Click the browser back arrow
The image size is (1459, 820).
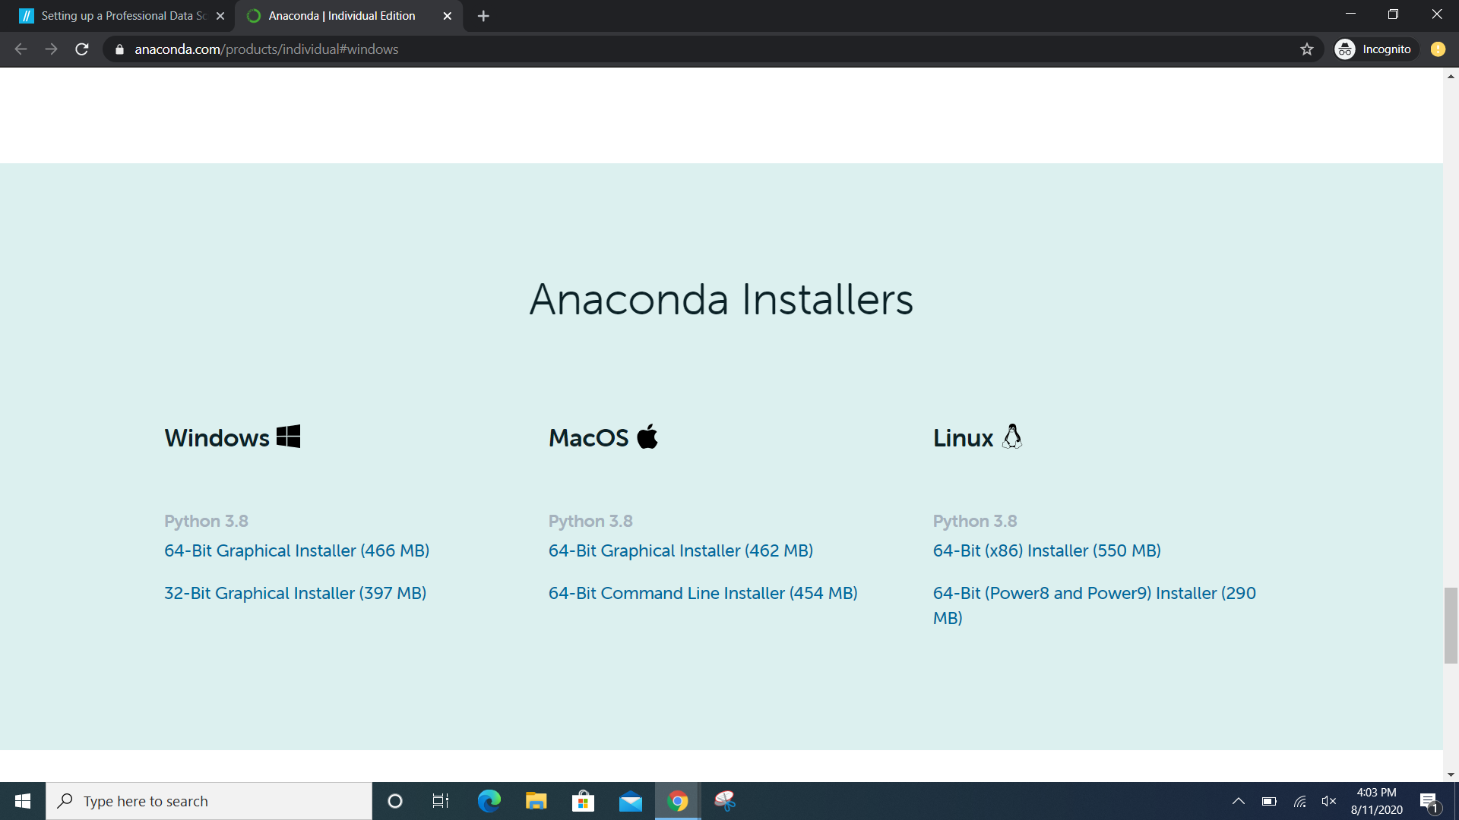pos(21,49)
